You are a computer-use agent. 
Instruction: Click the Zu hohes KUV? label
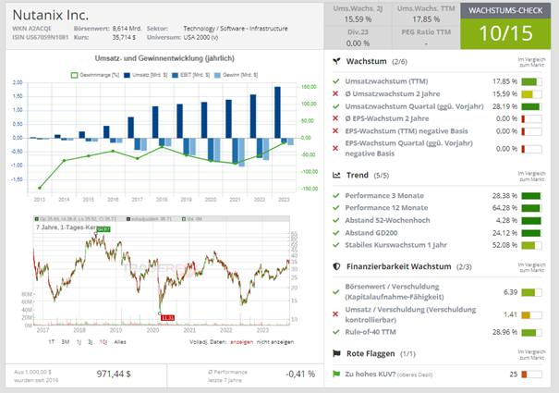click(x=371, y=375)
